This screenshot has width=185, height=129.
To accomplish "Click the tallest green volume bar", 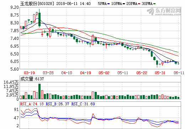I will (39, 91).
